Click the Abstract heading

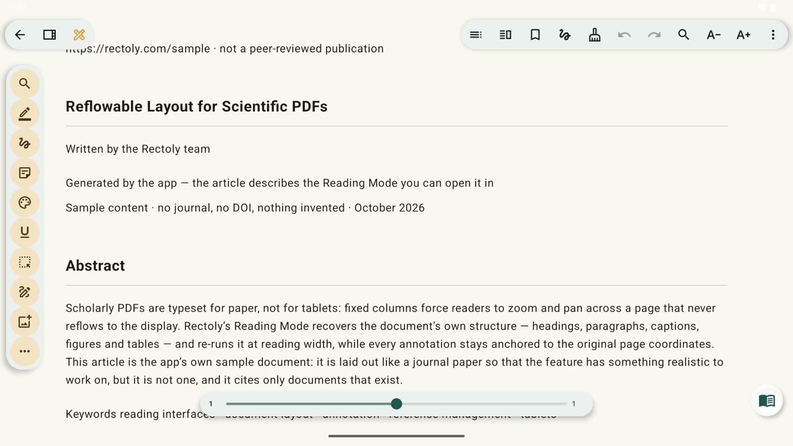click(x=95, y=266)
